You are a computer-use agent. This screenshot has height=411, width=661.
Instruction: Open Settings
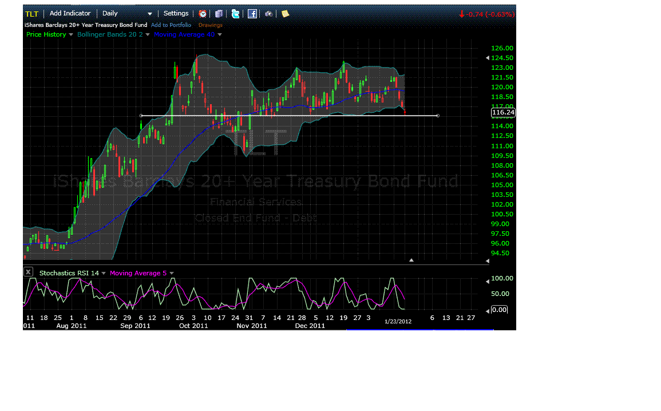click(176, 14)
